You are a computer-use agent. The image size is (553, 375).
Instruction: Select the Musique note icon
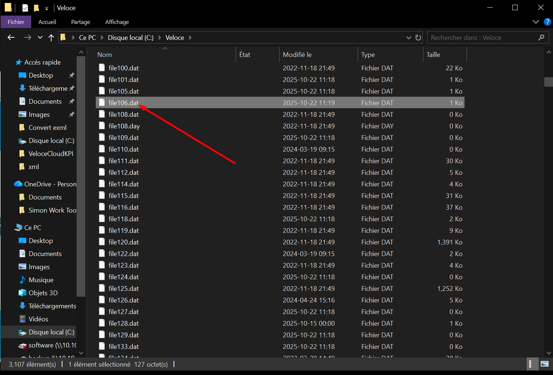pyautogui.click(x=23, y=280)
